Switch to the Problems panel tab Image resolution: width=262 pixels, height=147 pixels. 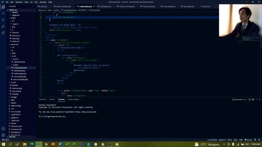click(x=43, y=100)
